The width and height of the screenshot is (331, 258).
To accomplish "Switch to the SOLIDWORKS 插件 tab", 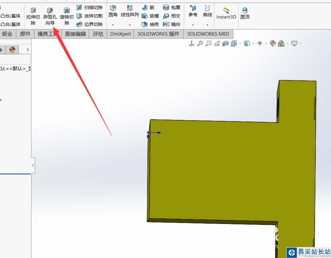I will pyautogui.click(x=159, y=34).
